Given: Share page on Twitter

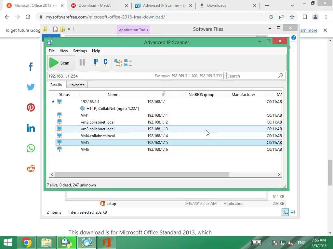Looking at the screenshot, I should click(x=31, y=87).
